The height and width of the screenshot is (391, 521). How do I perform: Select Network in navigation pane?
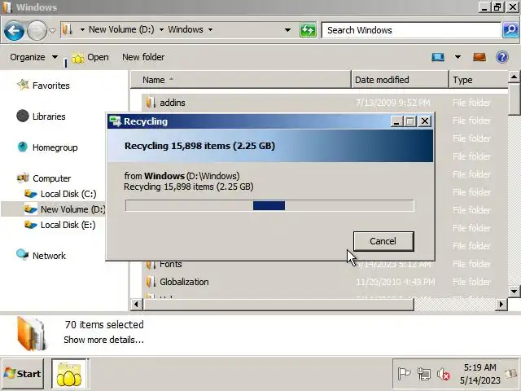coord(49,256)
